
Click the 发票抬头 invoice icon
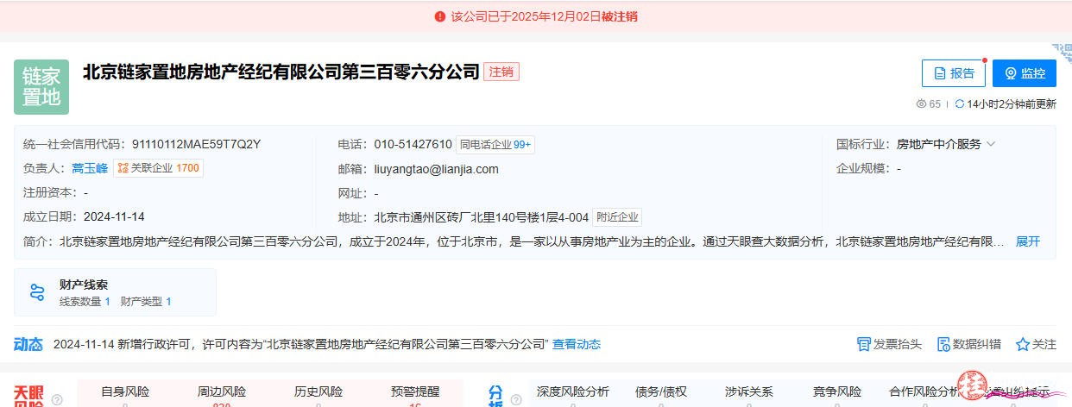point(863,344)
